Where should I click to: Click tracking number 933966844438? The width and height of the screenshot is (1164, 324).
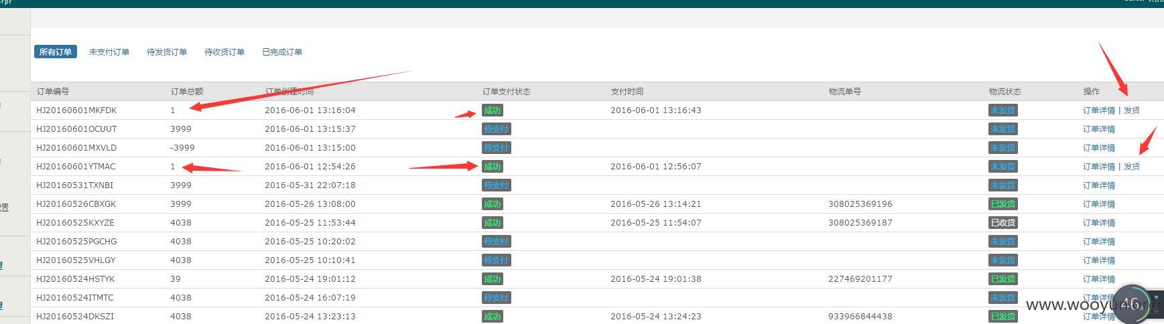(x=860, y=317)
